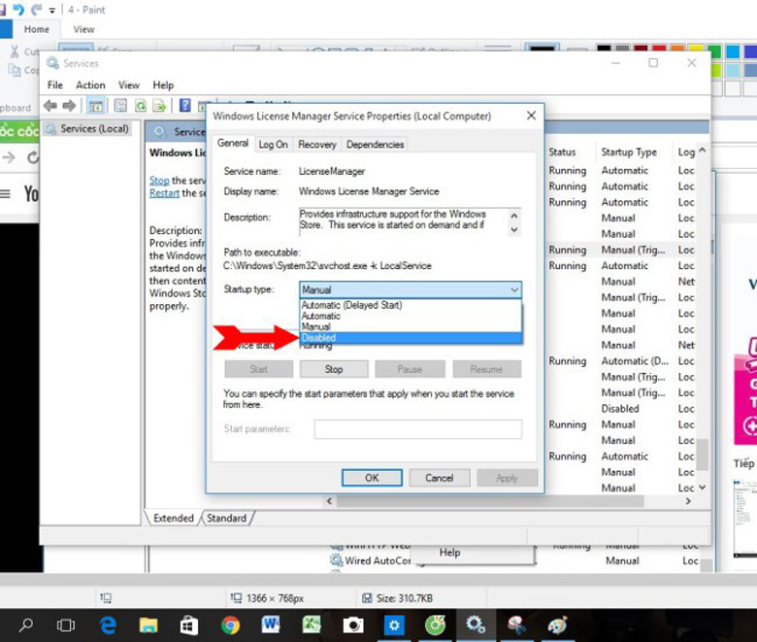Click the Restart the service link

pos(164,193)
